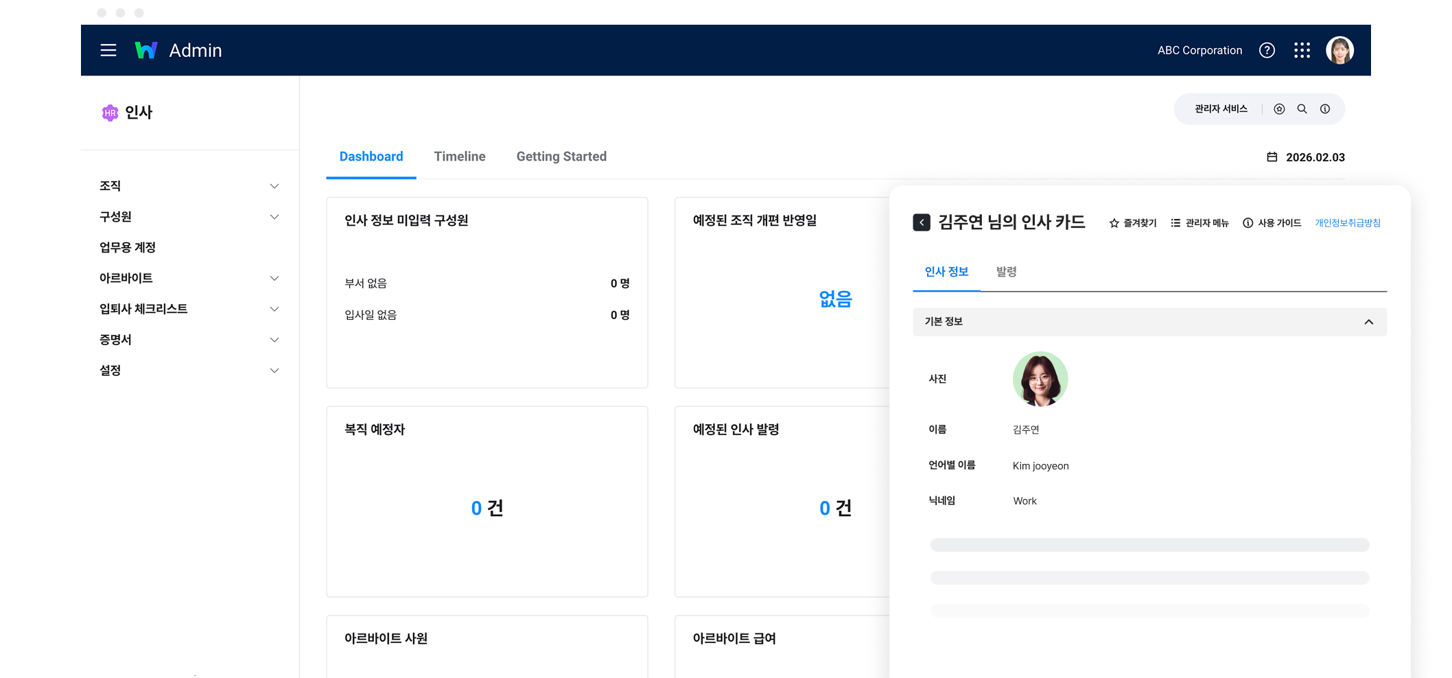The image size is (1452, 678).
Task: Go back using the card's back arrow
Action: 922,222
